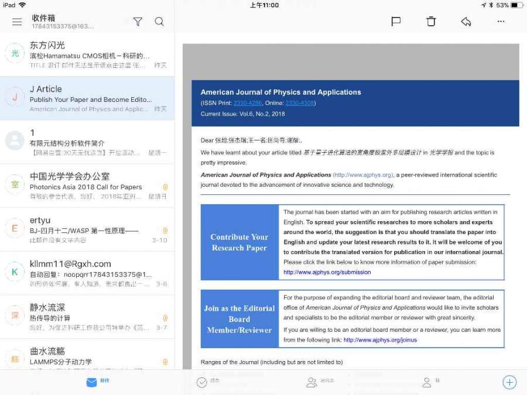This screenshot has width=527, height=395.
Task: Follow the ISSN Print number link
Action: pos(248,103)
